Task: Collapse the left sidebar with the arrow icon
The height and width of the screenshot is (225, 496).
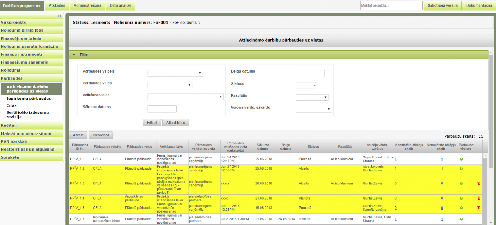Action: tap(60, 16)
